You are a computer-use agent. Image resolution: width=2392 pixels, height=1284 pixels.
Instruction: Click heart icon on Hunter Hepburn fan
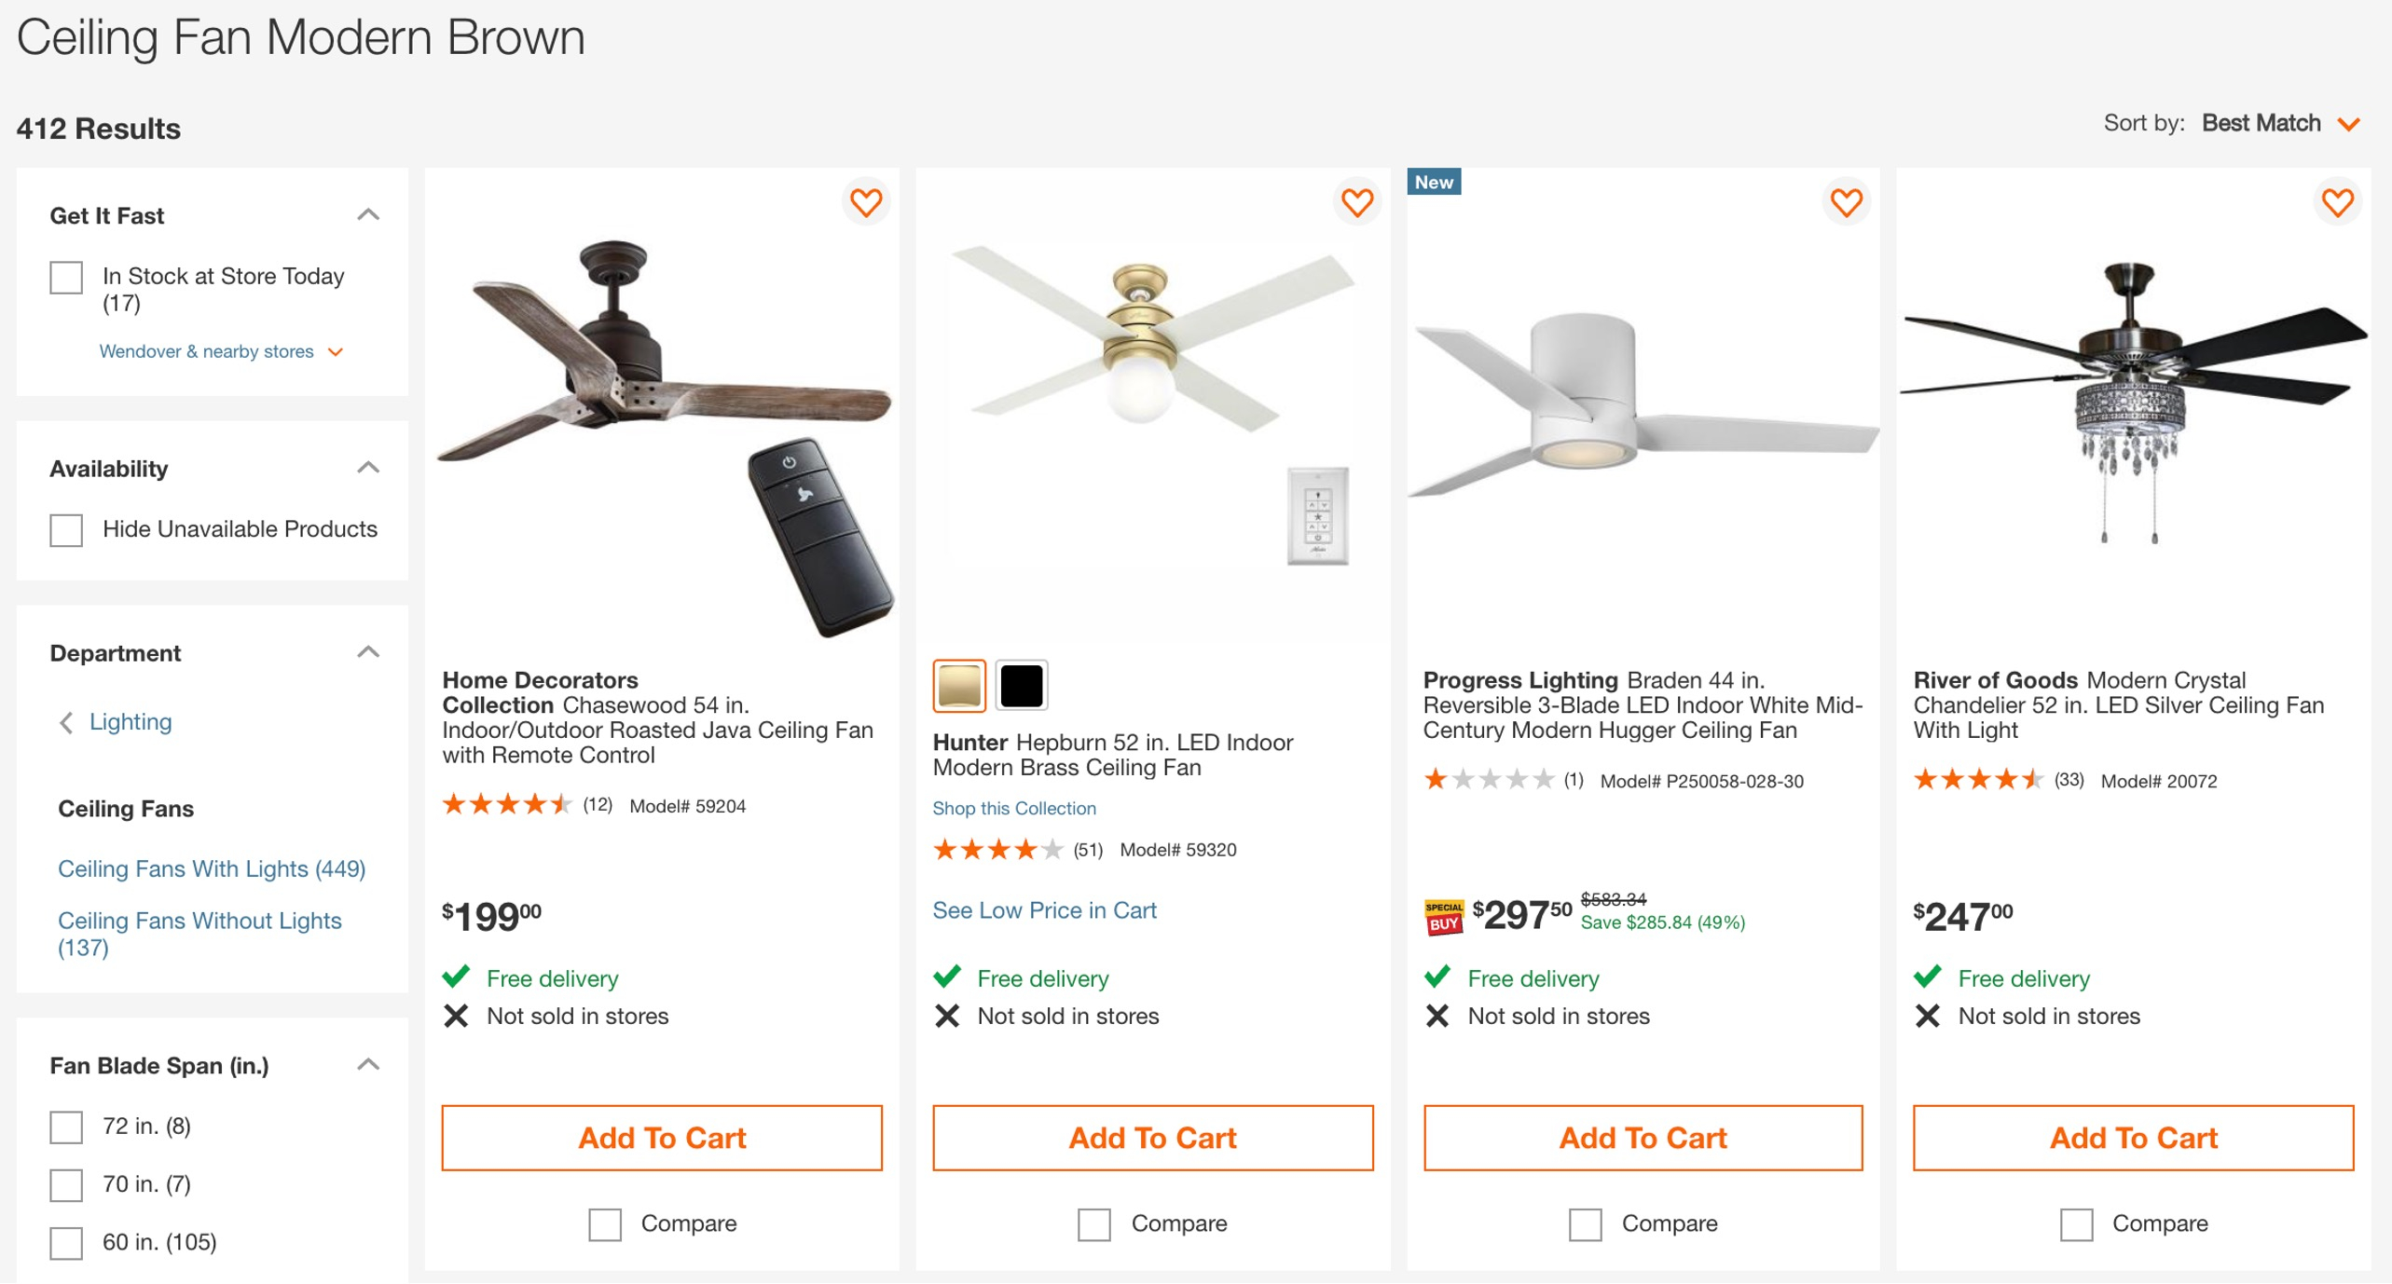(x=1356, y=202)
